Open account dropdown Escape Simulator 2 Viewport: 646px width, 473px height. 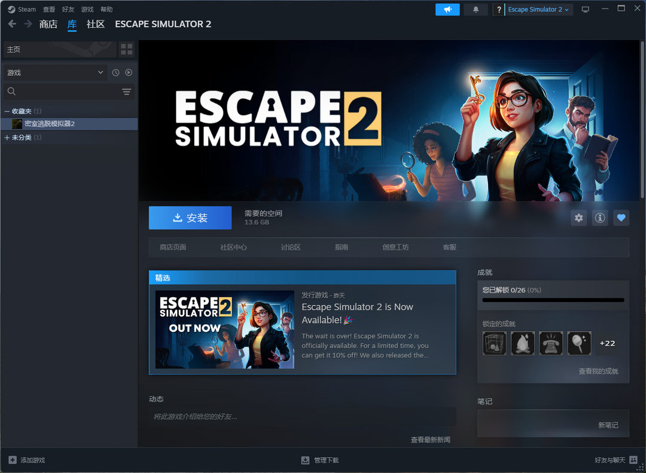[538, 10]
